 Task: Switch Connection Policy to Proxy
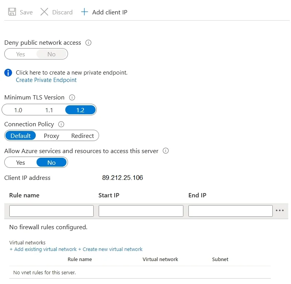pos(51,136)
